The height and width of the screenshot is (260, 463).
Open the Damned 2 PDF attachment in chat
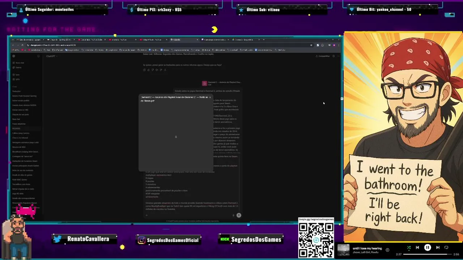(x=221, y=83)
